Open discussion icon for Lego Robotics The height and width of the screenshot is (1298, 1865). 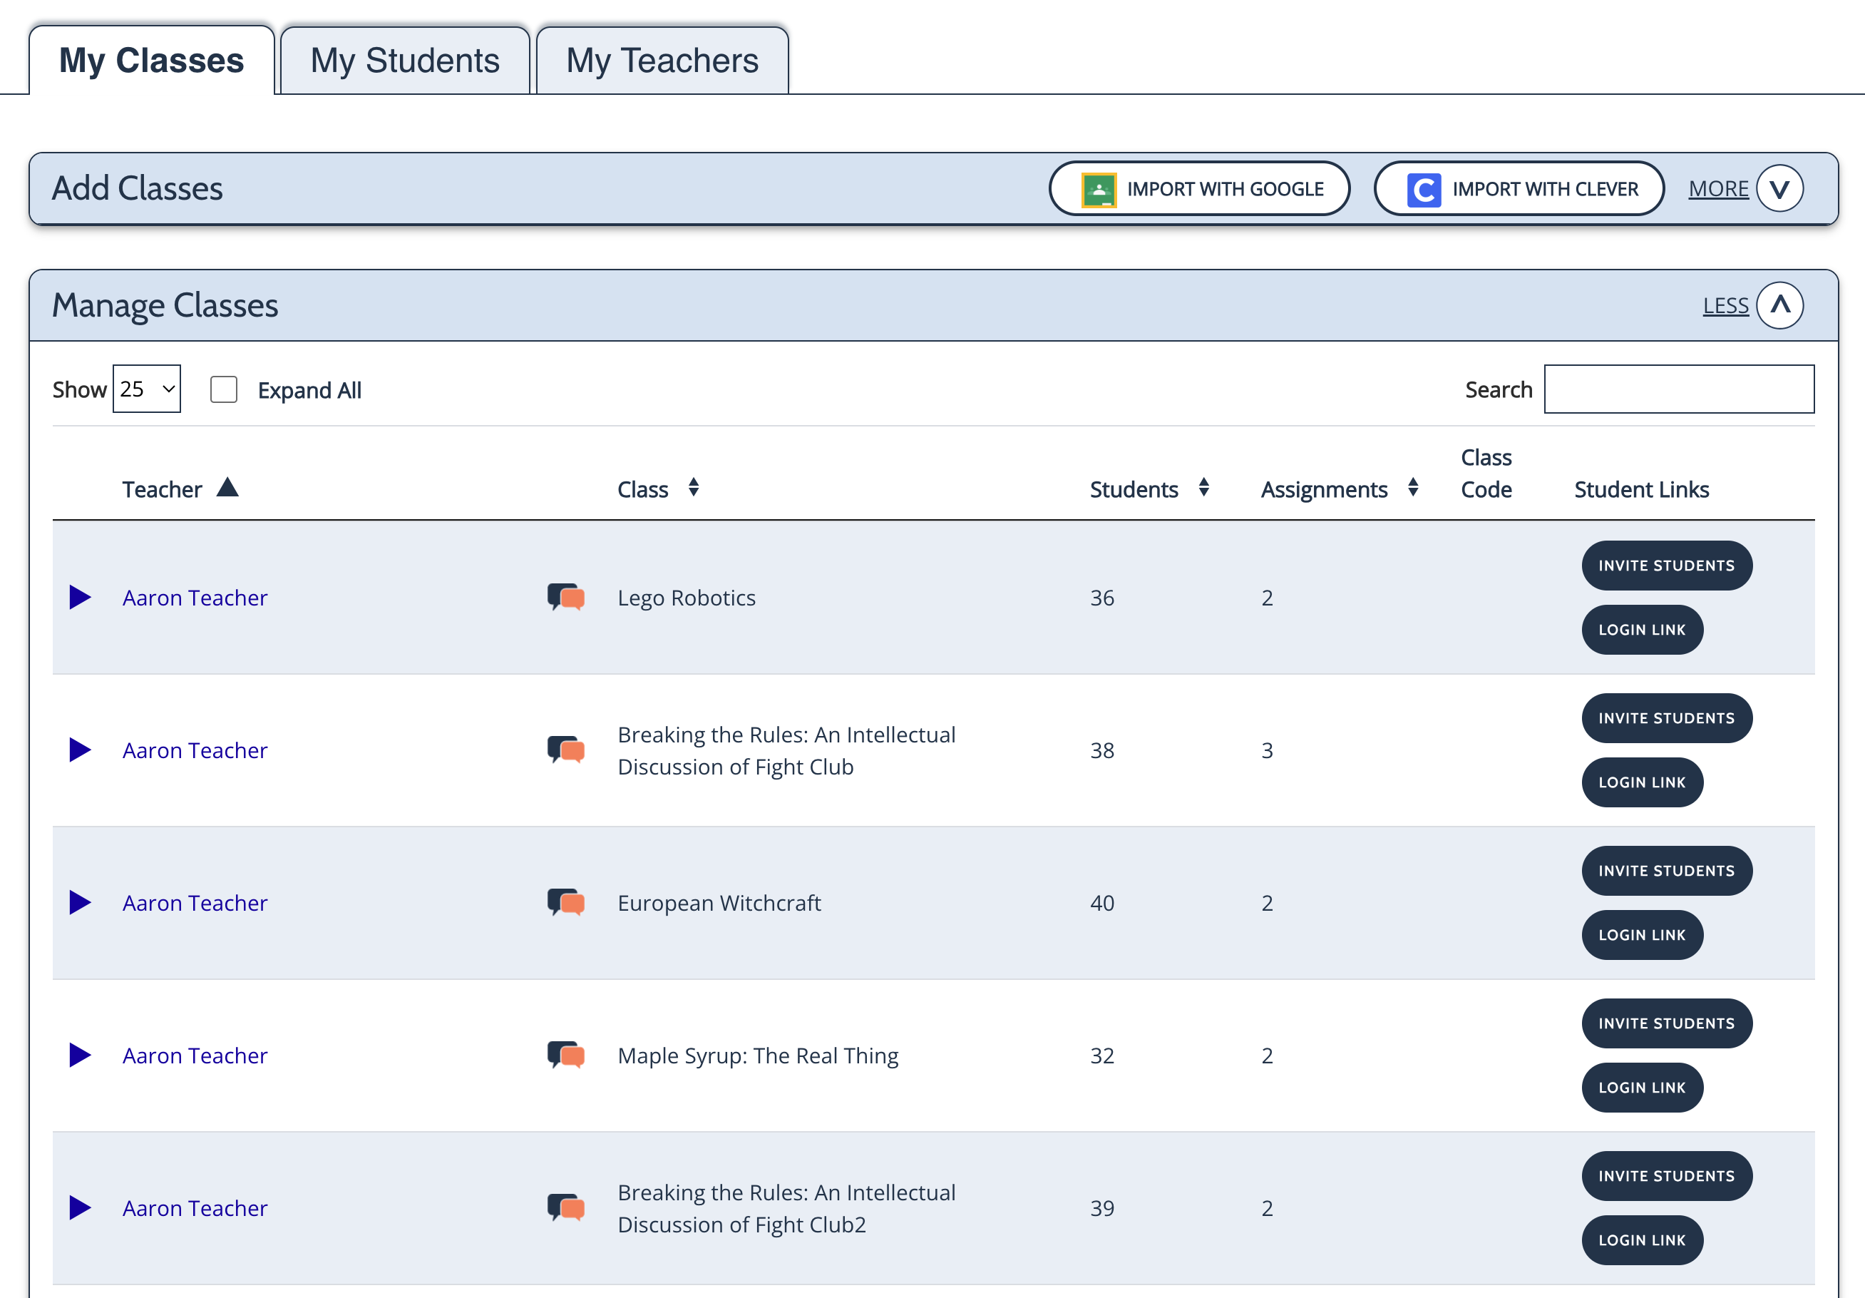pos(566,598)
